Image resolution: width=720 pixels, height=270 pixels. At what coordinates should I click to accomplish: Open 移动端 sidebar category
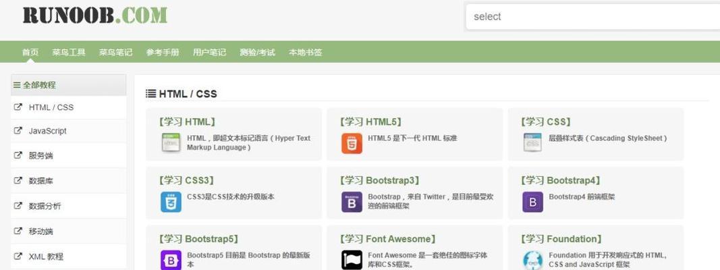(41, 232)
